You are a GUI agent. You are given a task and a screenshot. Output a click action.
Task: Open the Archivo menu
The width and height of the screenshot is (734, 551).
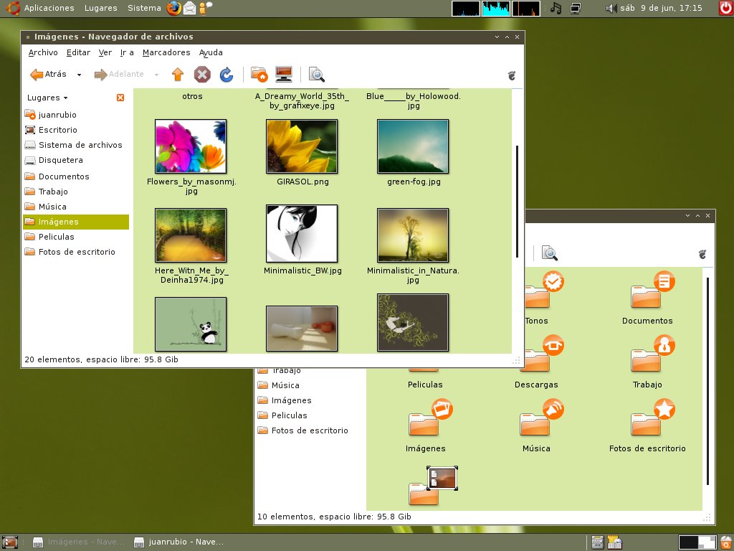point(43,52)
